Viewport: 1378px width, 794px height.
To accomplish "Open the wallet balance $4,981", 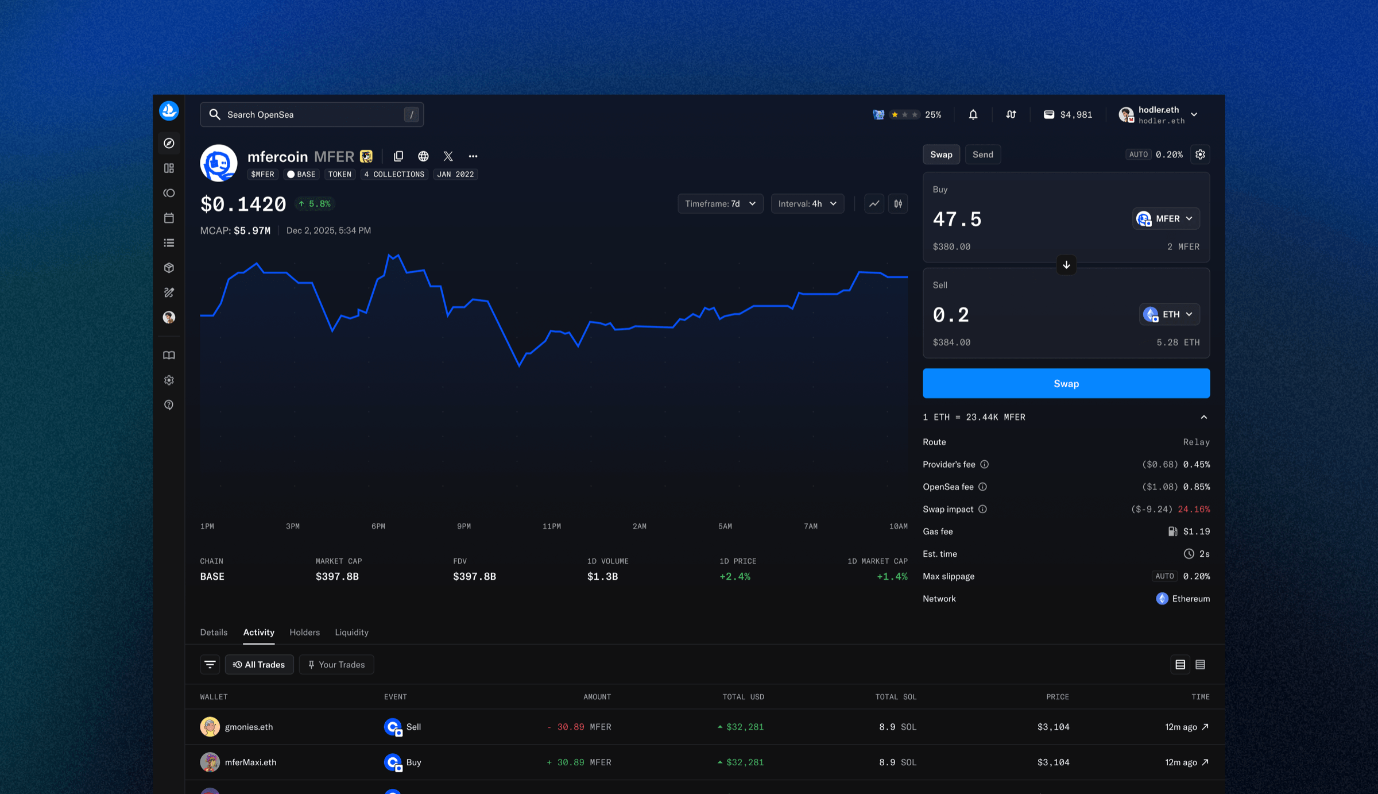I will tap(1068, 114).
